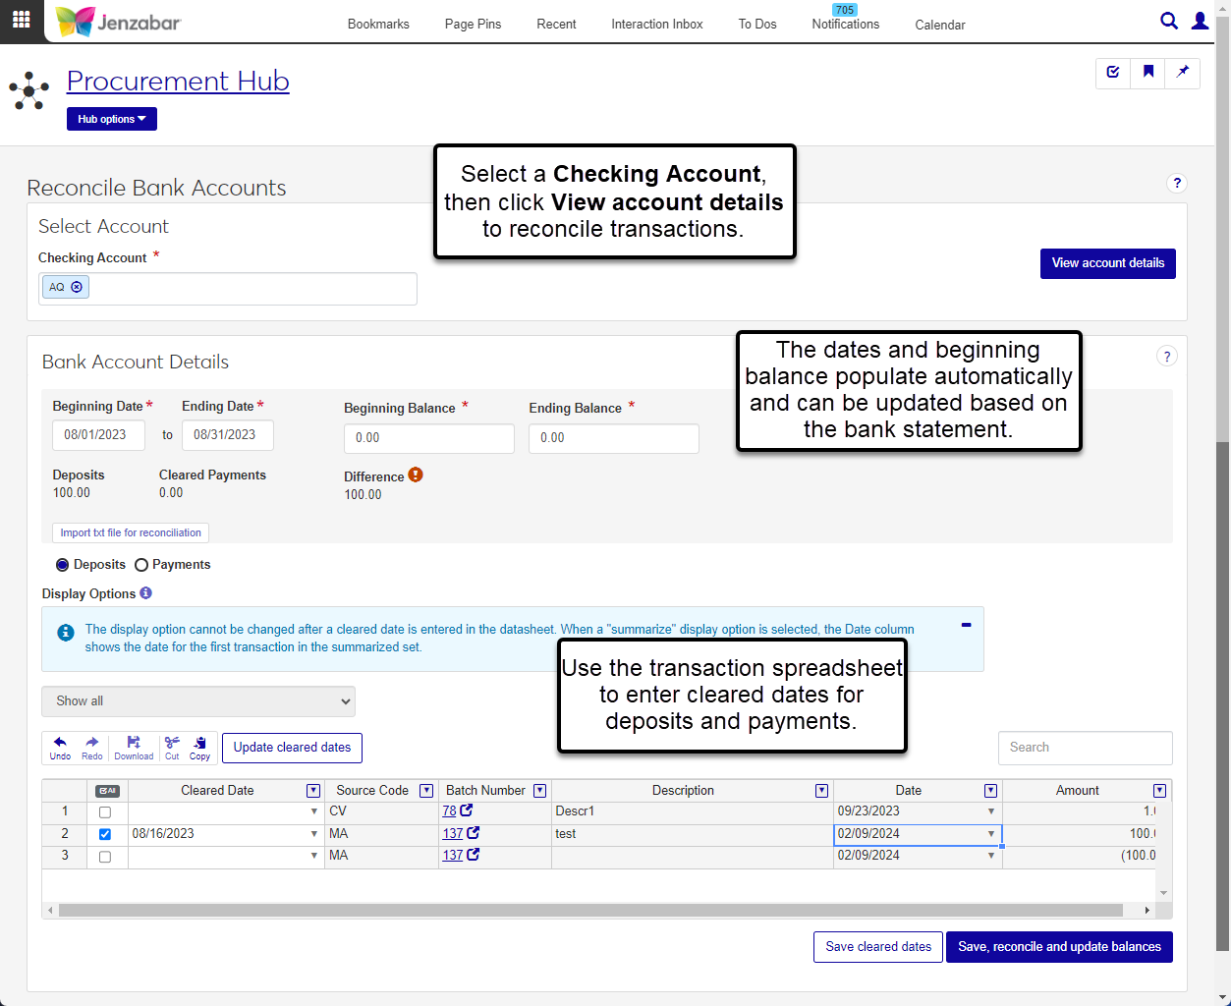Click Import txt file for reconciliation

pos(131,532)
